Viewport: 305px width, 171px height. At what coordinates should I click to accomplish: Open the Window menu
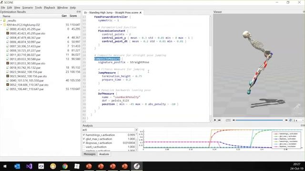(62, 8)
